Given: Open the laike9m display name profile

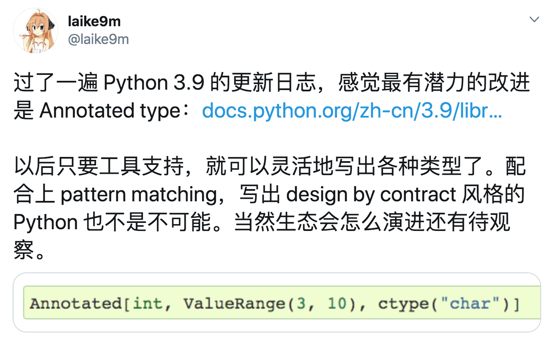Looking at the screenshot, I should point(94,22).
